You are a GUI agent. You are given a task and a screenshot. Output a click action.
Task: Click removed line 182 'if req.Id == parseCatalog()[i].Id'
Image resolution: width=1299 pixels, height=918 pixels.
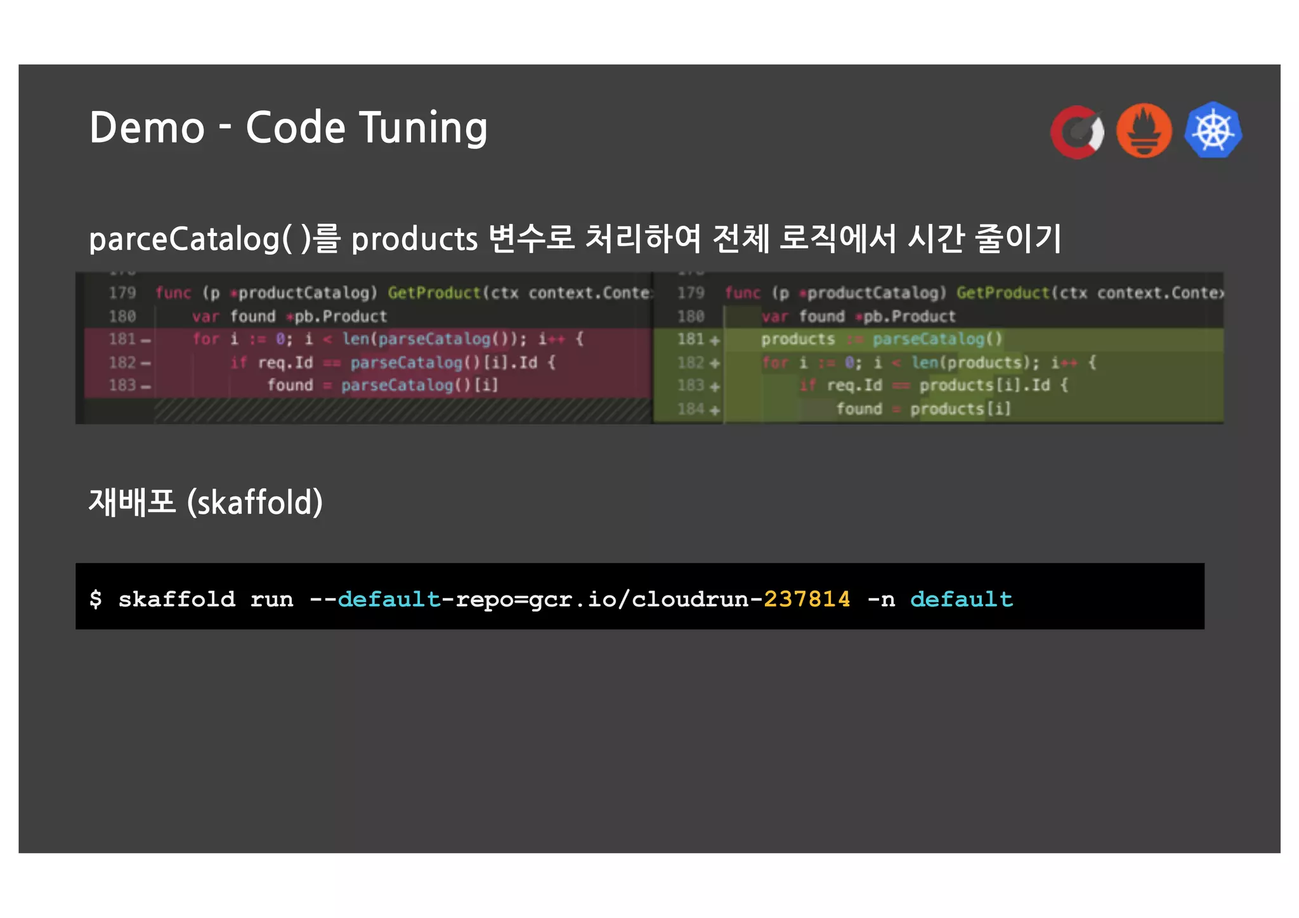(368, 363)
